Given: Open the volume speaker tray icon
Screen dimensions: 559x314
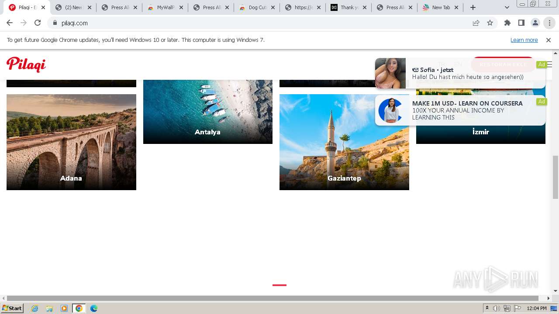Looking at the screenshot, I should 497,308.
